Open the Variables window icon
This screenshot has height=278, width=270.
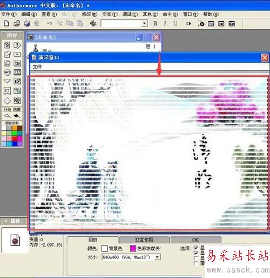coord(221,24)
